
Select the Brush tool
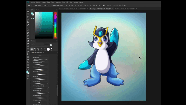(x=28, y=28)
